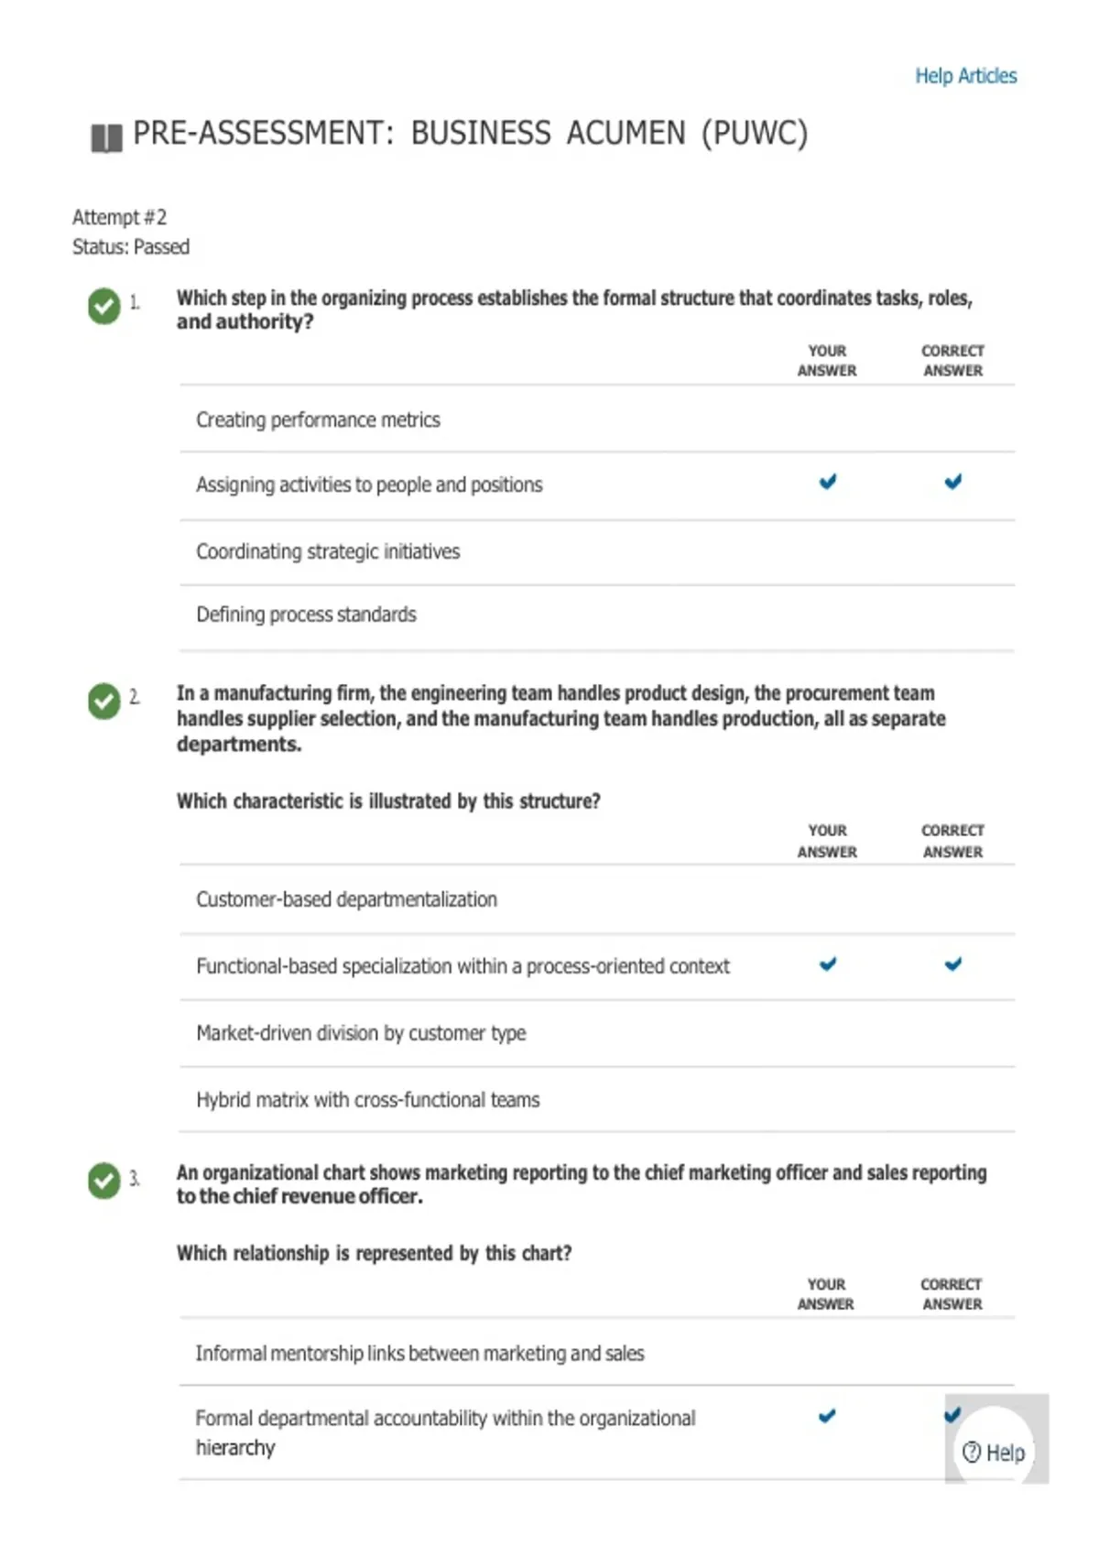Click the Pre-Assessment: Business Acumen title

coord(471,134)
